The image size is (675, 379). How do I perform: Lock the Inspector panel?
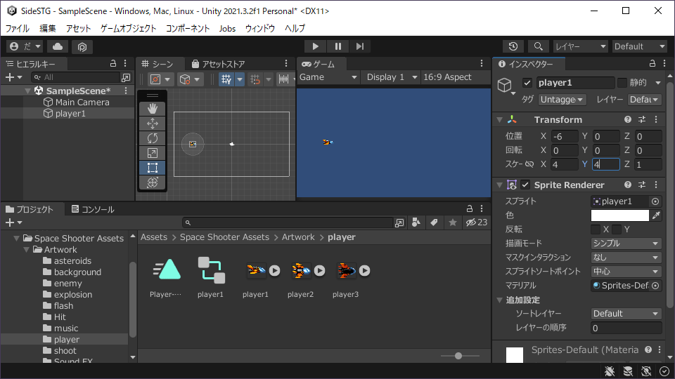652,64
